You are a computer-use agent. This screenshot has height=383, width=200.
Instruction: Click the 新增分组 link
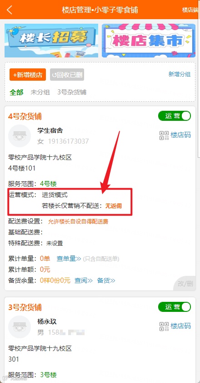point(180,74)
